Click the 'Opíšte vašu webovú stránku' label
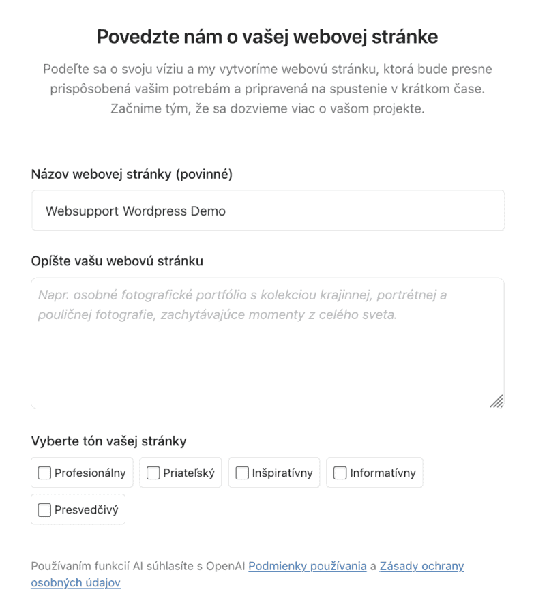534x609 pixels. pyautogui.click(x=117, y=261)
